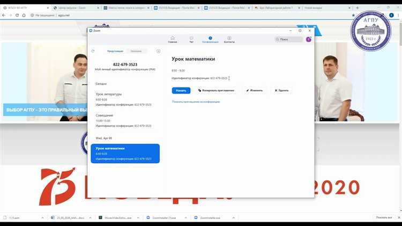The width and height of the screenshot is (402, 226).
Task: Add a new meeting with the plus icon
Action: (159, 51)
